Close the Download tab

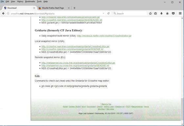tap(34, 8)
